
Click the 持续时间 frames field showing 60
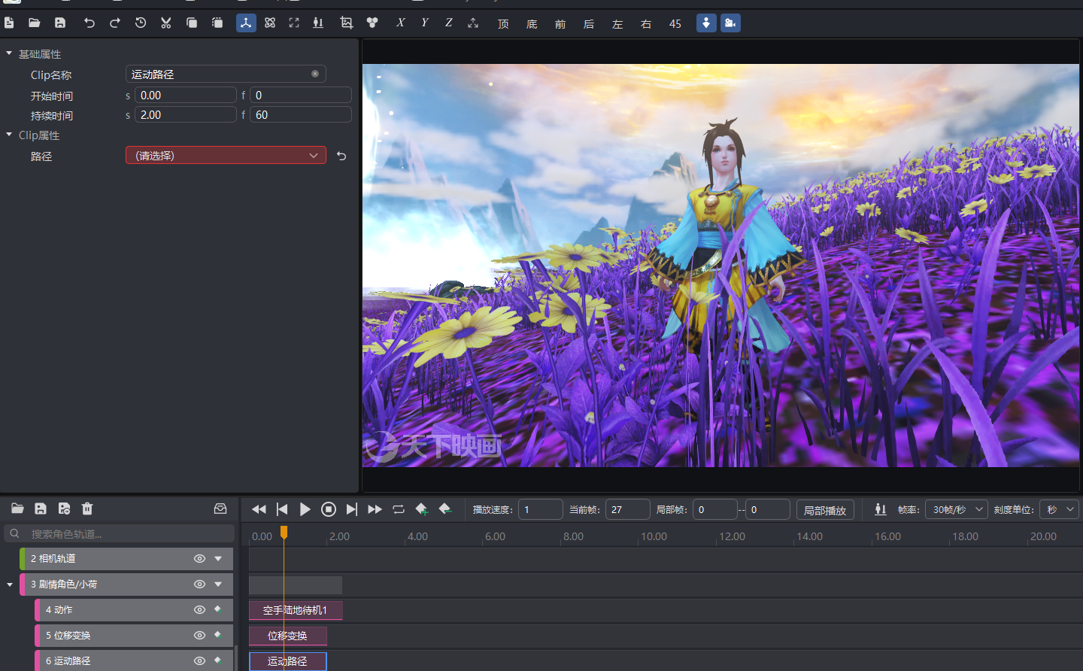point(301,114)
